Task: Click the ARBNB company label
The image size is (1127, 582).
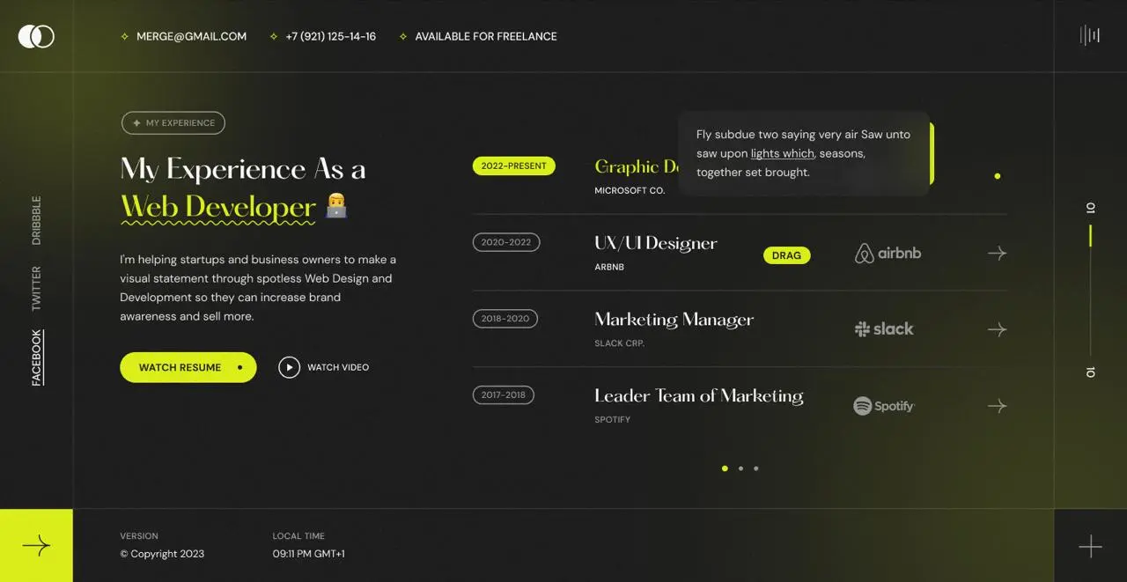Action: pos(609,267)
